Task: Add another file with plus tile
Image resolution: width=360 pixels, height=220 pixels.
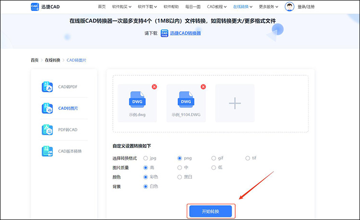Action: (235, 103)
